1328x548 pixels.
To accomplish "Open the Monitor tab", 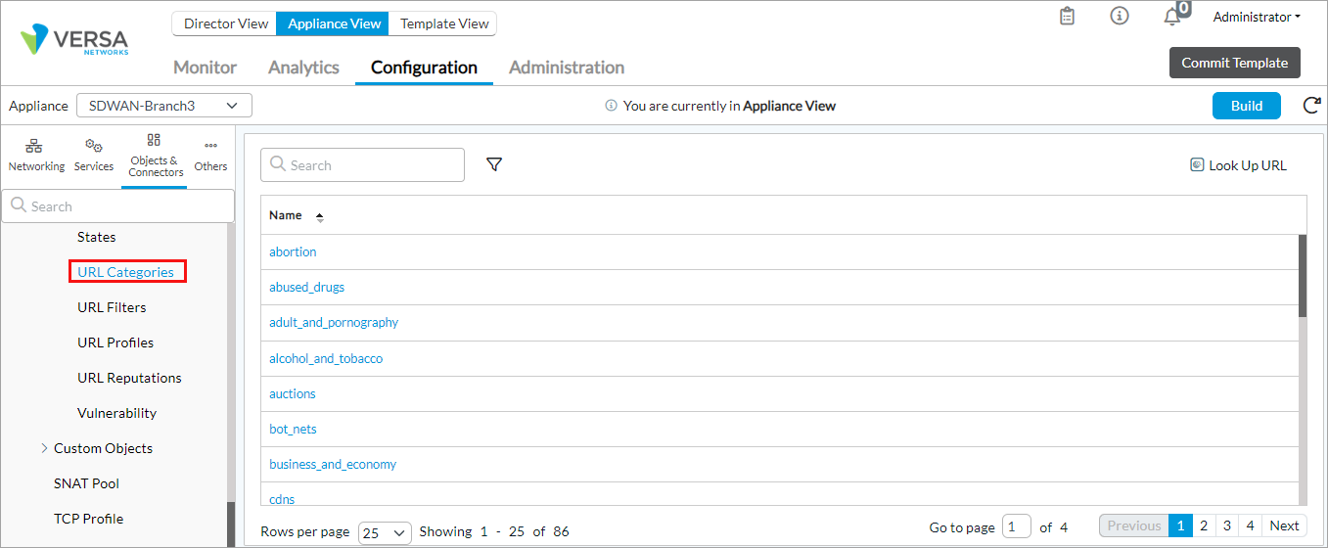I will click(x=205, y=68).
